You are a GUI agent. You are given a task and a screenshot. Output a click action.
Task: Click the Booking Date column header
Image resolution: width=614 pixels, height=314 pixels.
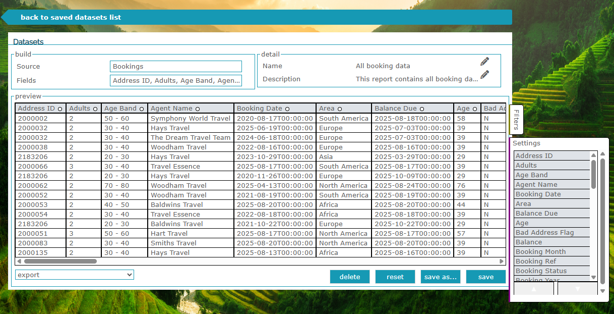click(275, 109)
